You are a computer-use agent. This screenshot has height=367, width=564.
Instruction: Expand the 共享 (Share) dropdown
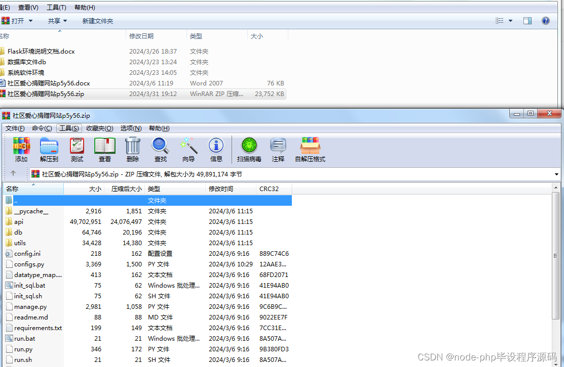(x=64, y=21)
